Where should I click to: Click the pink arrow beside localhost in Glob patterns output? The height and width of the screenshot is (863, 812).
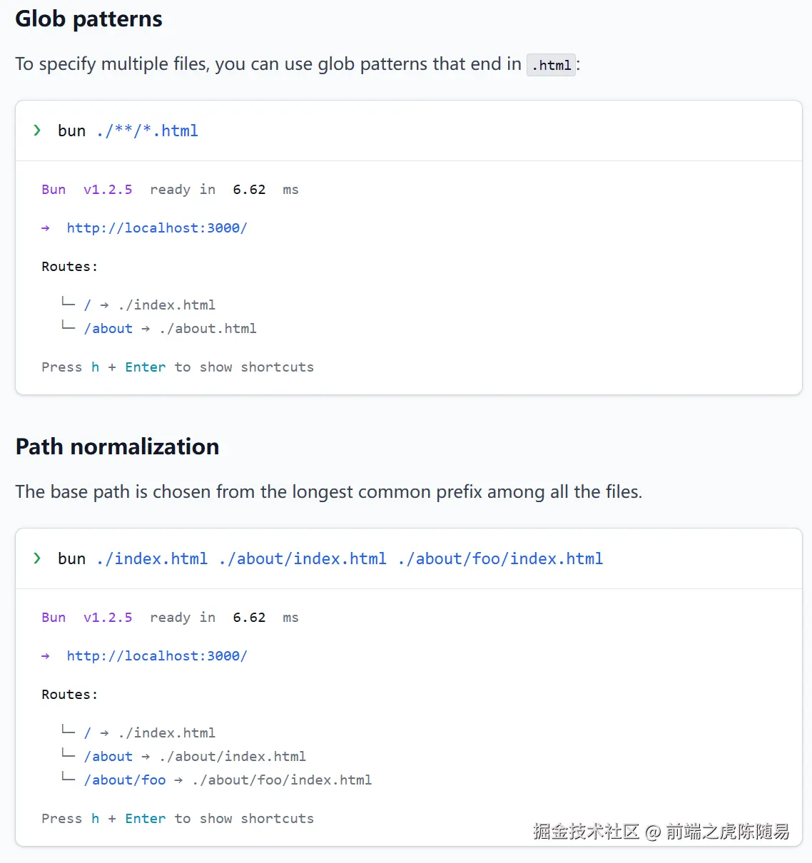point(46,228)
